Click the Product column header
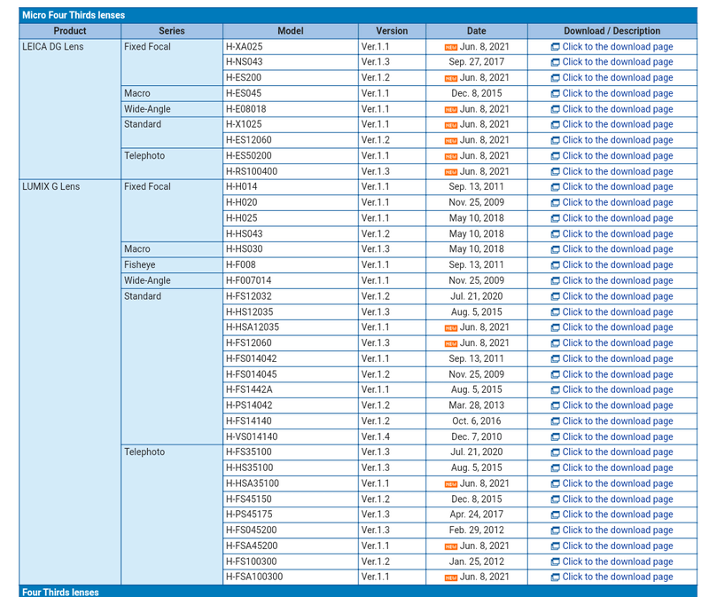Viewport: 709px width, 597px height. click(70, 31)
